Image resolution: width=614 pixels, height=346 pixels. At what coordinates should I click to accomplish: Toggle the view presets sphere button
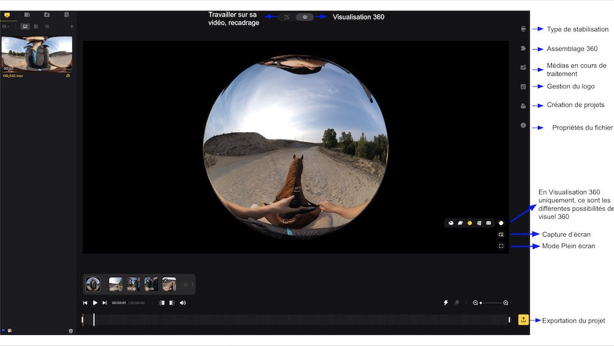(501, 223)
